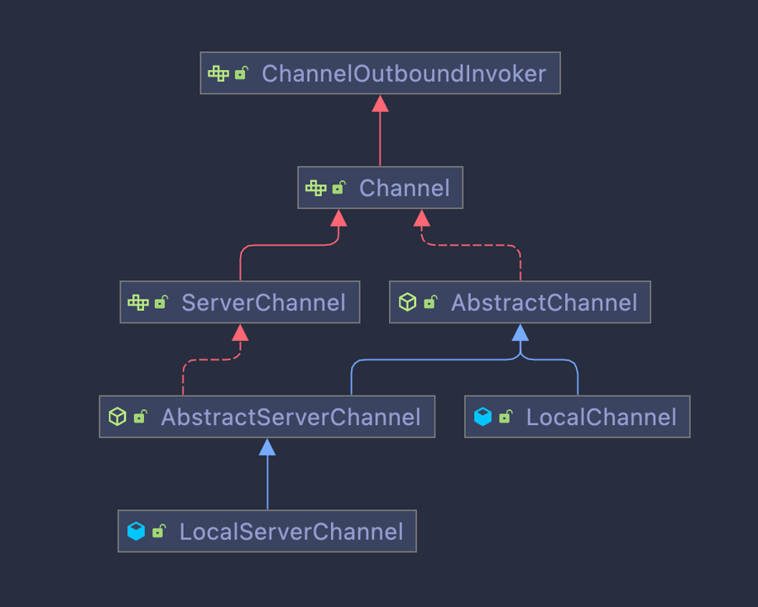This screenshot has width=758, height=607.
Task: Click the green lock icon on ChannelOutboundInvoker
Action: [241, 73]
